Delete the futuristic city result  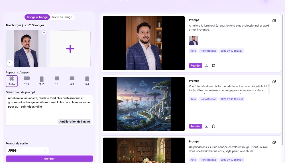[x=213, y=126]
